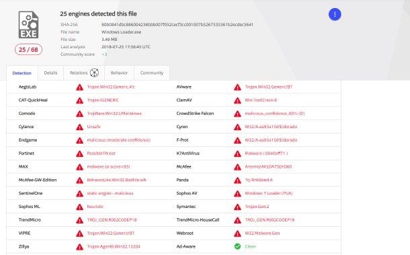This screenshot has height=255, width=410.
Task: Click Endgame's malicious (moderate confidence) result
Action: point(119,140)
